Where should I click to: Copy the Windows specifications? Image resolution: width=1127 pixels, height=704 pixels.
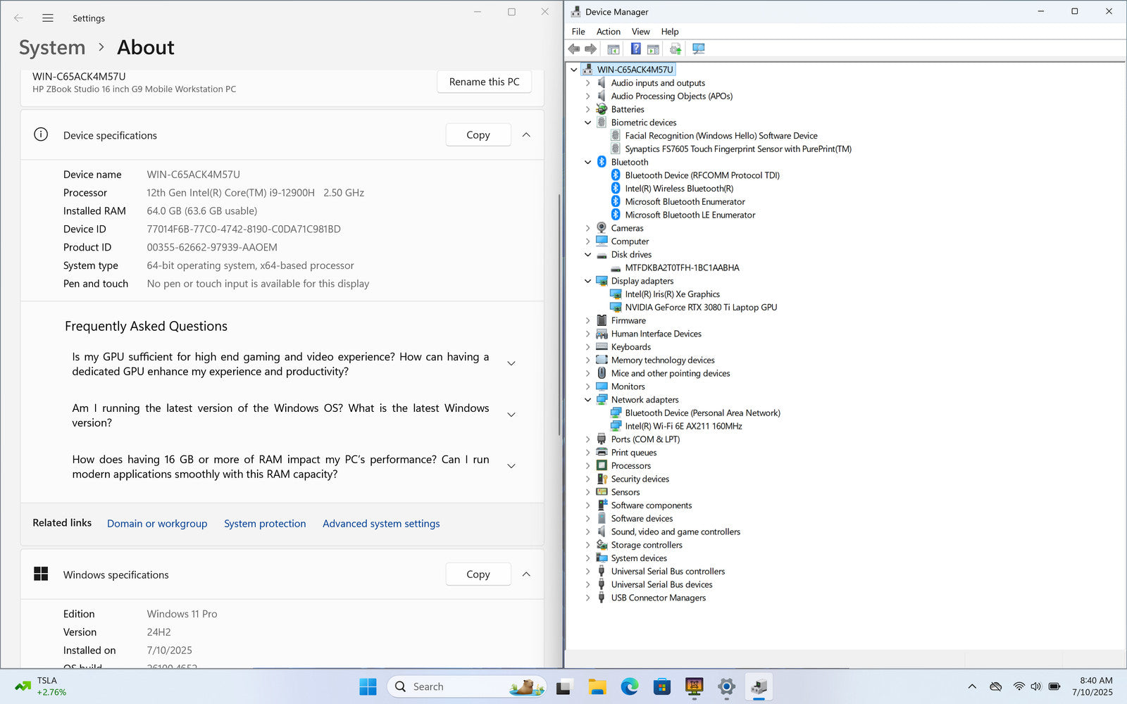pos(478,574)
